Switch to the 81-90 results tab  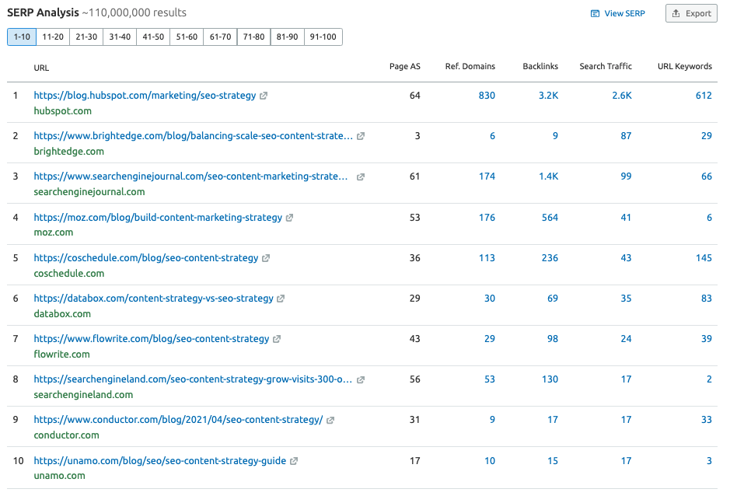click(288, 37)
